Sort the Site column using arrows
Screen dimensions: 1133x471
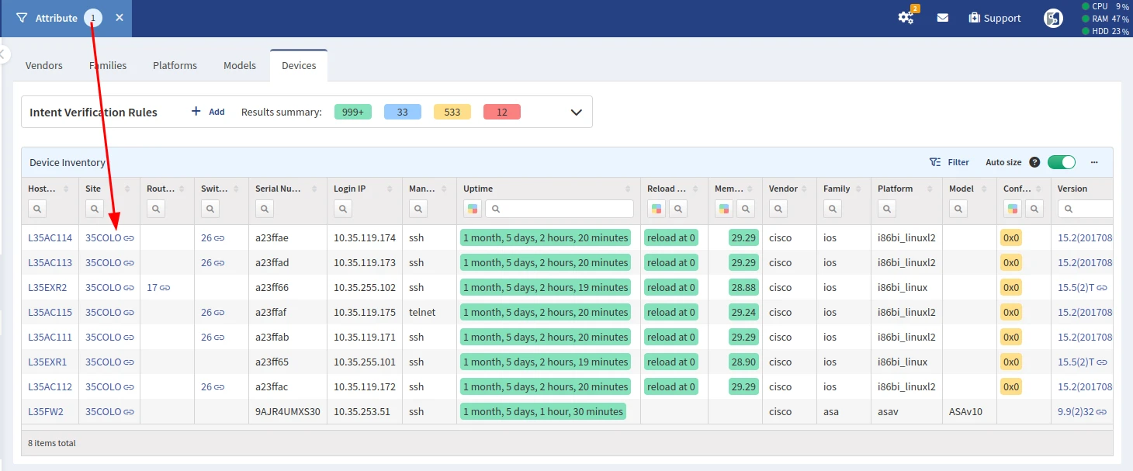tap(128, 189)
